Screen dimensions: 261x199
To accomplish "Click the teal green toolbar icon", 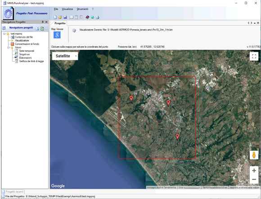I will tap(92, 17).
